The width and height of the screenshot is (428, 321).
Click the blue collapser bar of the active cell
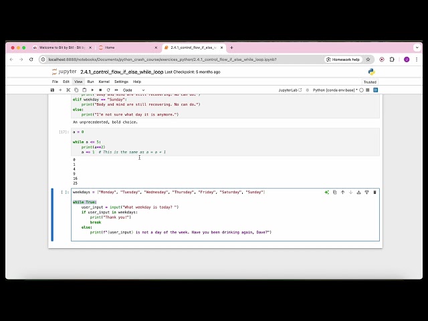tap(52, 215)
